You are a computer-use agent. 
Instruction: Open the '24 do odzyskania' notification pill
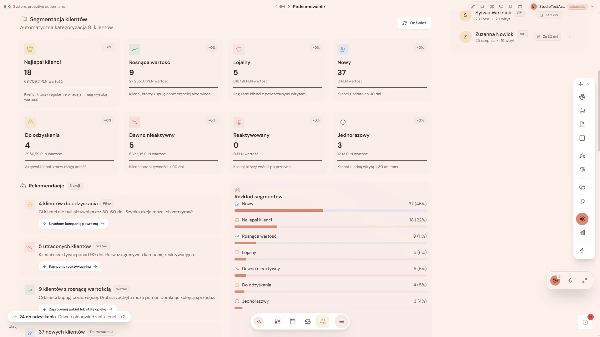coord(69,317)
